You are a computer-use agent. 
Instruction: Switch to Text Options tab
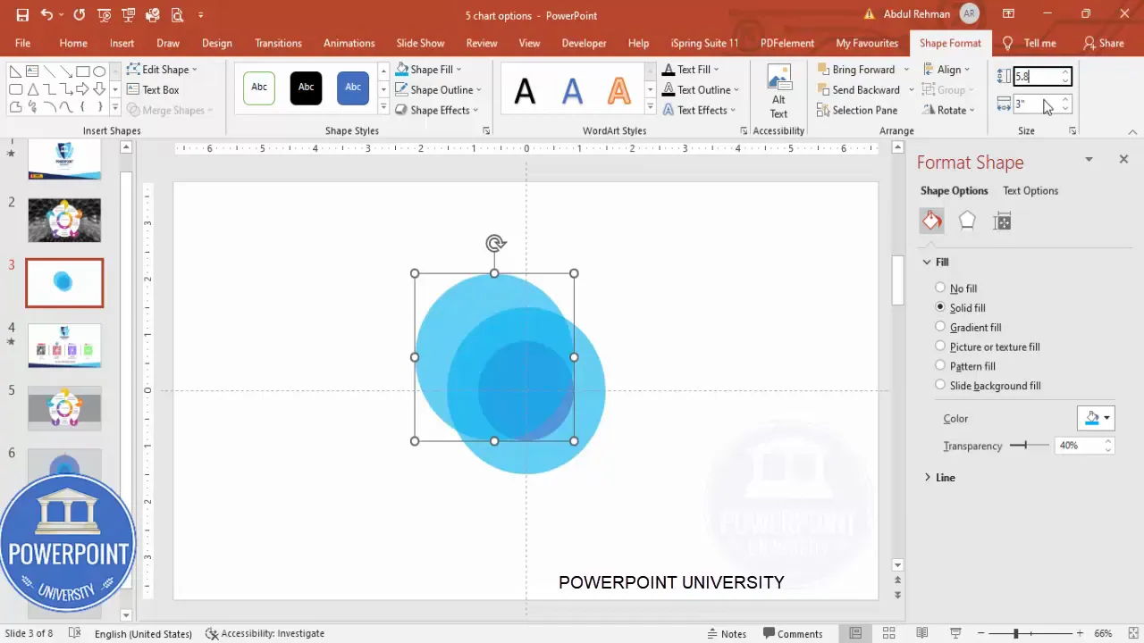(x=1030, y=190)
